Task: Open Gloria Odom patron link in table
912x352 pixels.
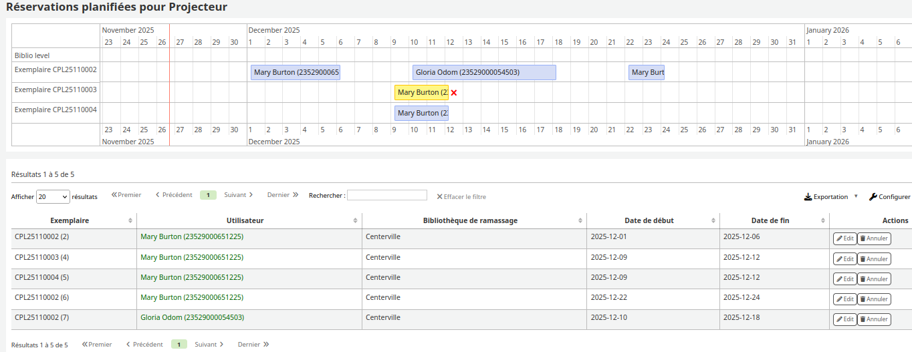Action: click(x=192, y=317)
